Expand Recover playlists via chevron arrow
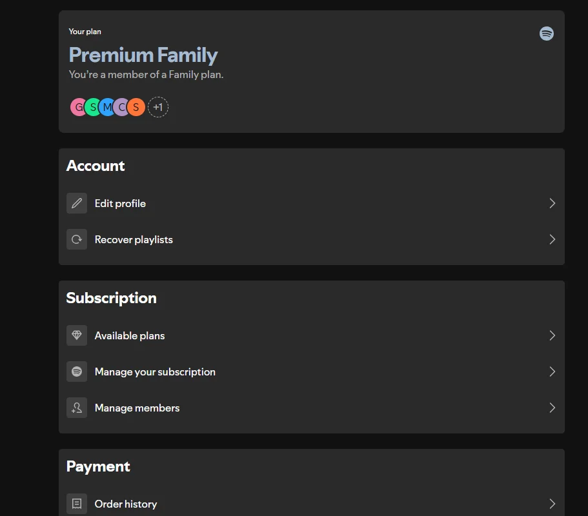Viewport: 588px width, 516px height. [x=552, y=239]
